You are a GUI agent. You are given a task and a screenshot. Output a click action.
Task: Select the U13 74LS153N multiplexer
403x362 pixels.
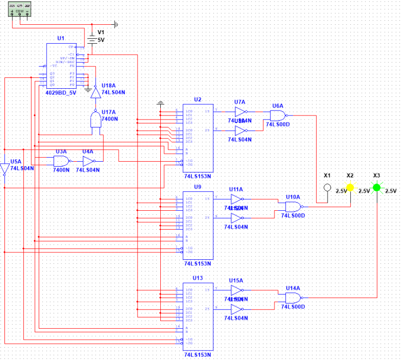pyautogui.click(x=198, y=316)
